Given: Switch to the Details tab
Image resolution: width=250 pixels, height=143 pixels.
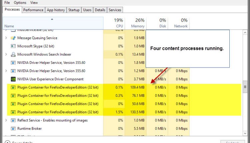Looking at the screenshot, I should coord(100,10).
